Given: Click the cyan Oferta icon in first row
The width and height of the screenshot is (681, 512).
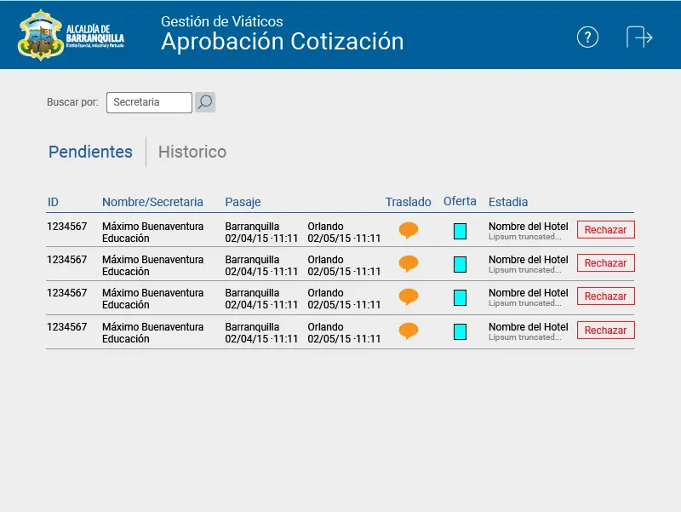Looking at the screenshot, I should [x=460, y=231].
